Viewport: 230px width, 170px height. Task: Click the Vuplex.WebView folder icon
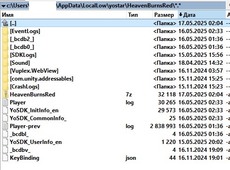(x=5, y=71)
